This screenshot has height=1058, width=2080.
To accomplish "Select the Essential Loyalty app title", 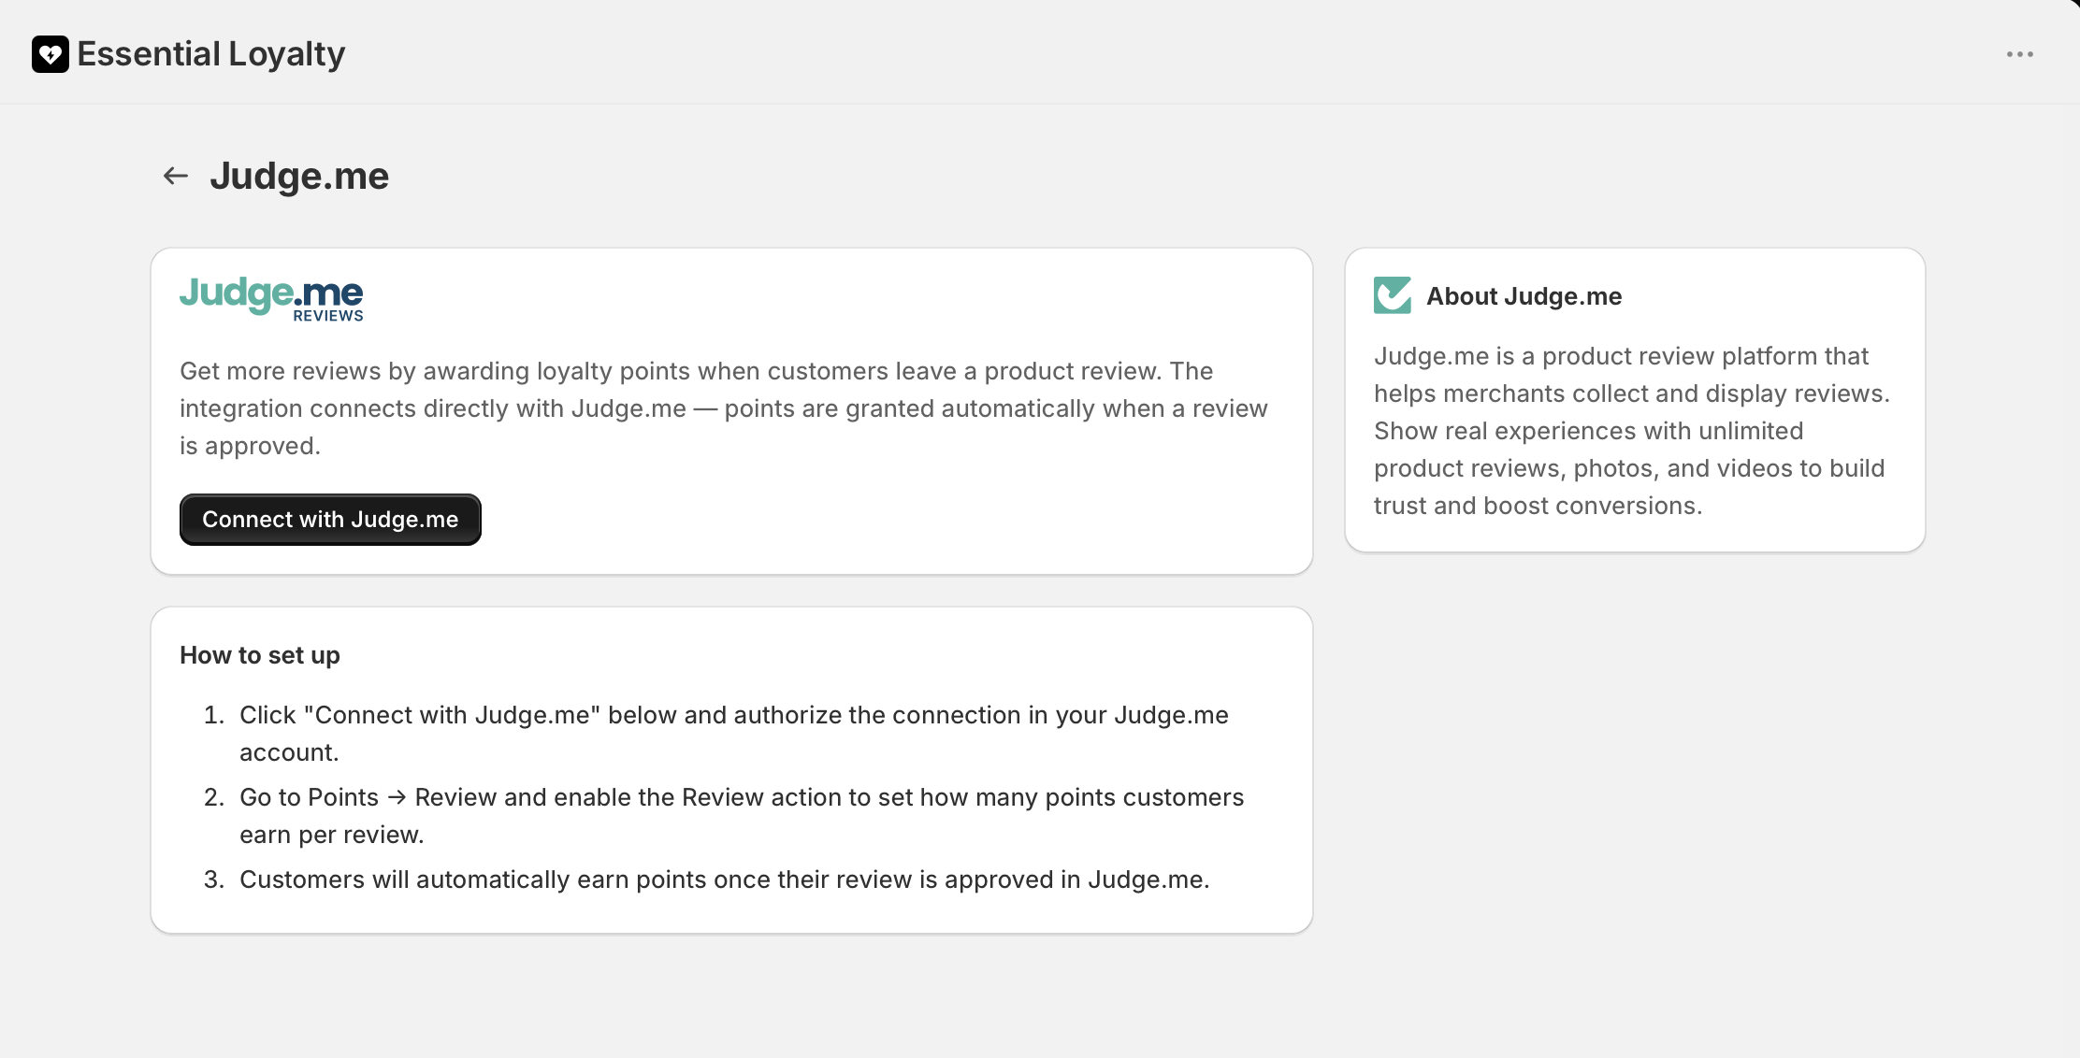I will [211, 54].
